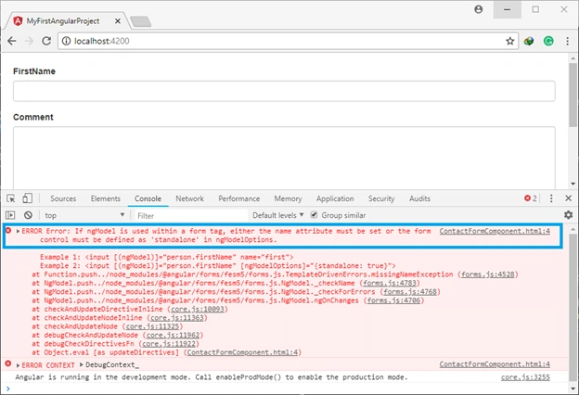Image resolution: width=579 pixels, height=395 pixels.
Task: Open ContactFormComponent.html:4 link on ERROR CONTEXT row
Action: tap(495, 364)
